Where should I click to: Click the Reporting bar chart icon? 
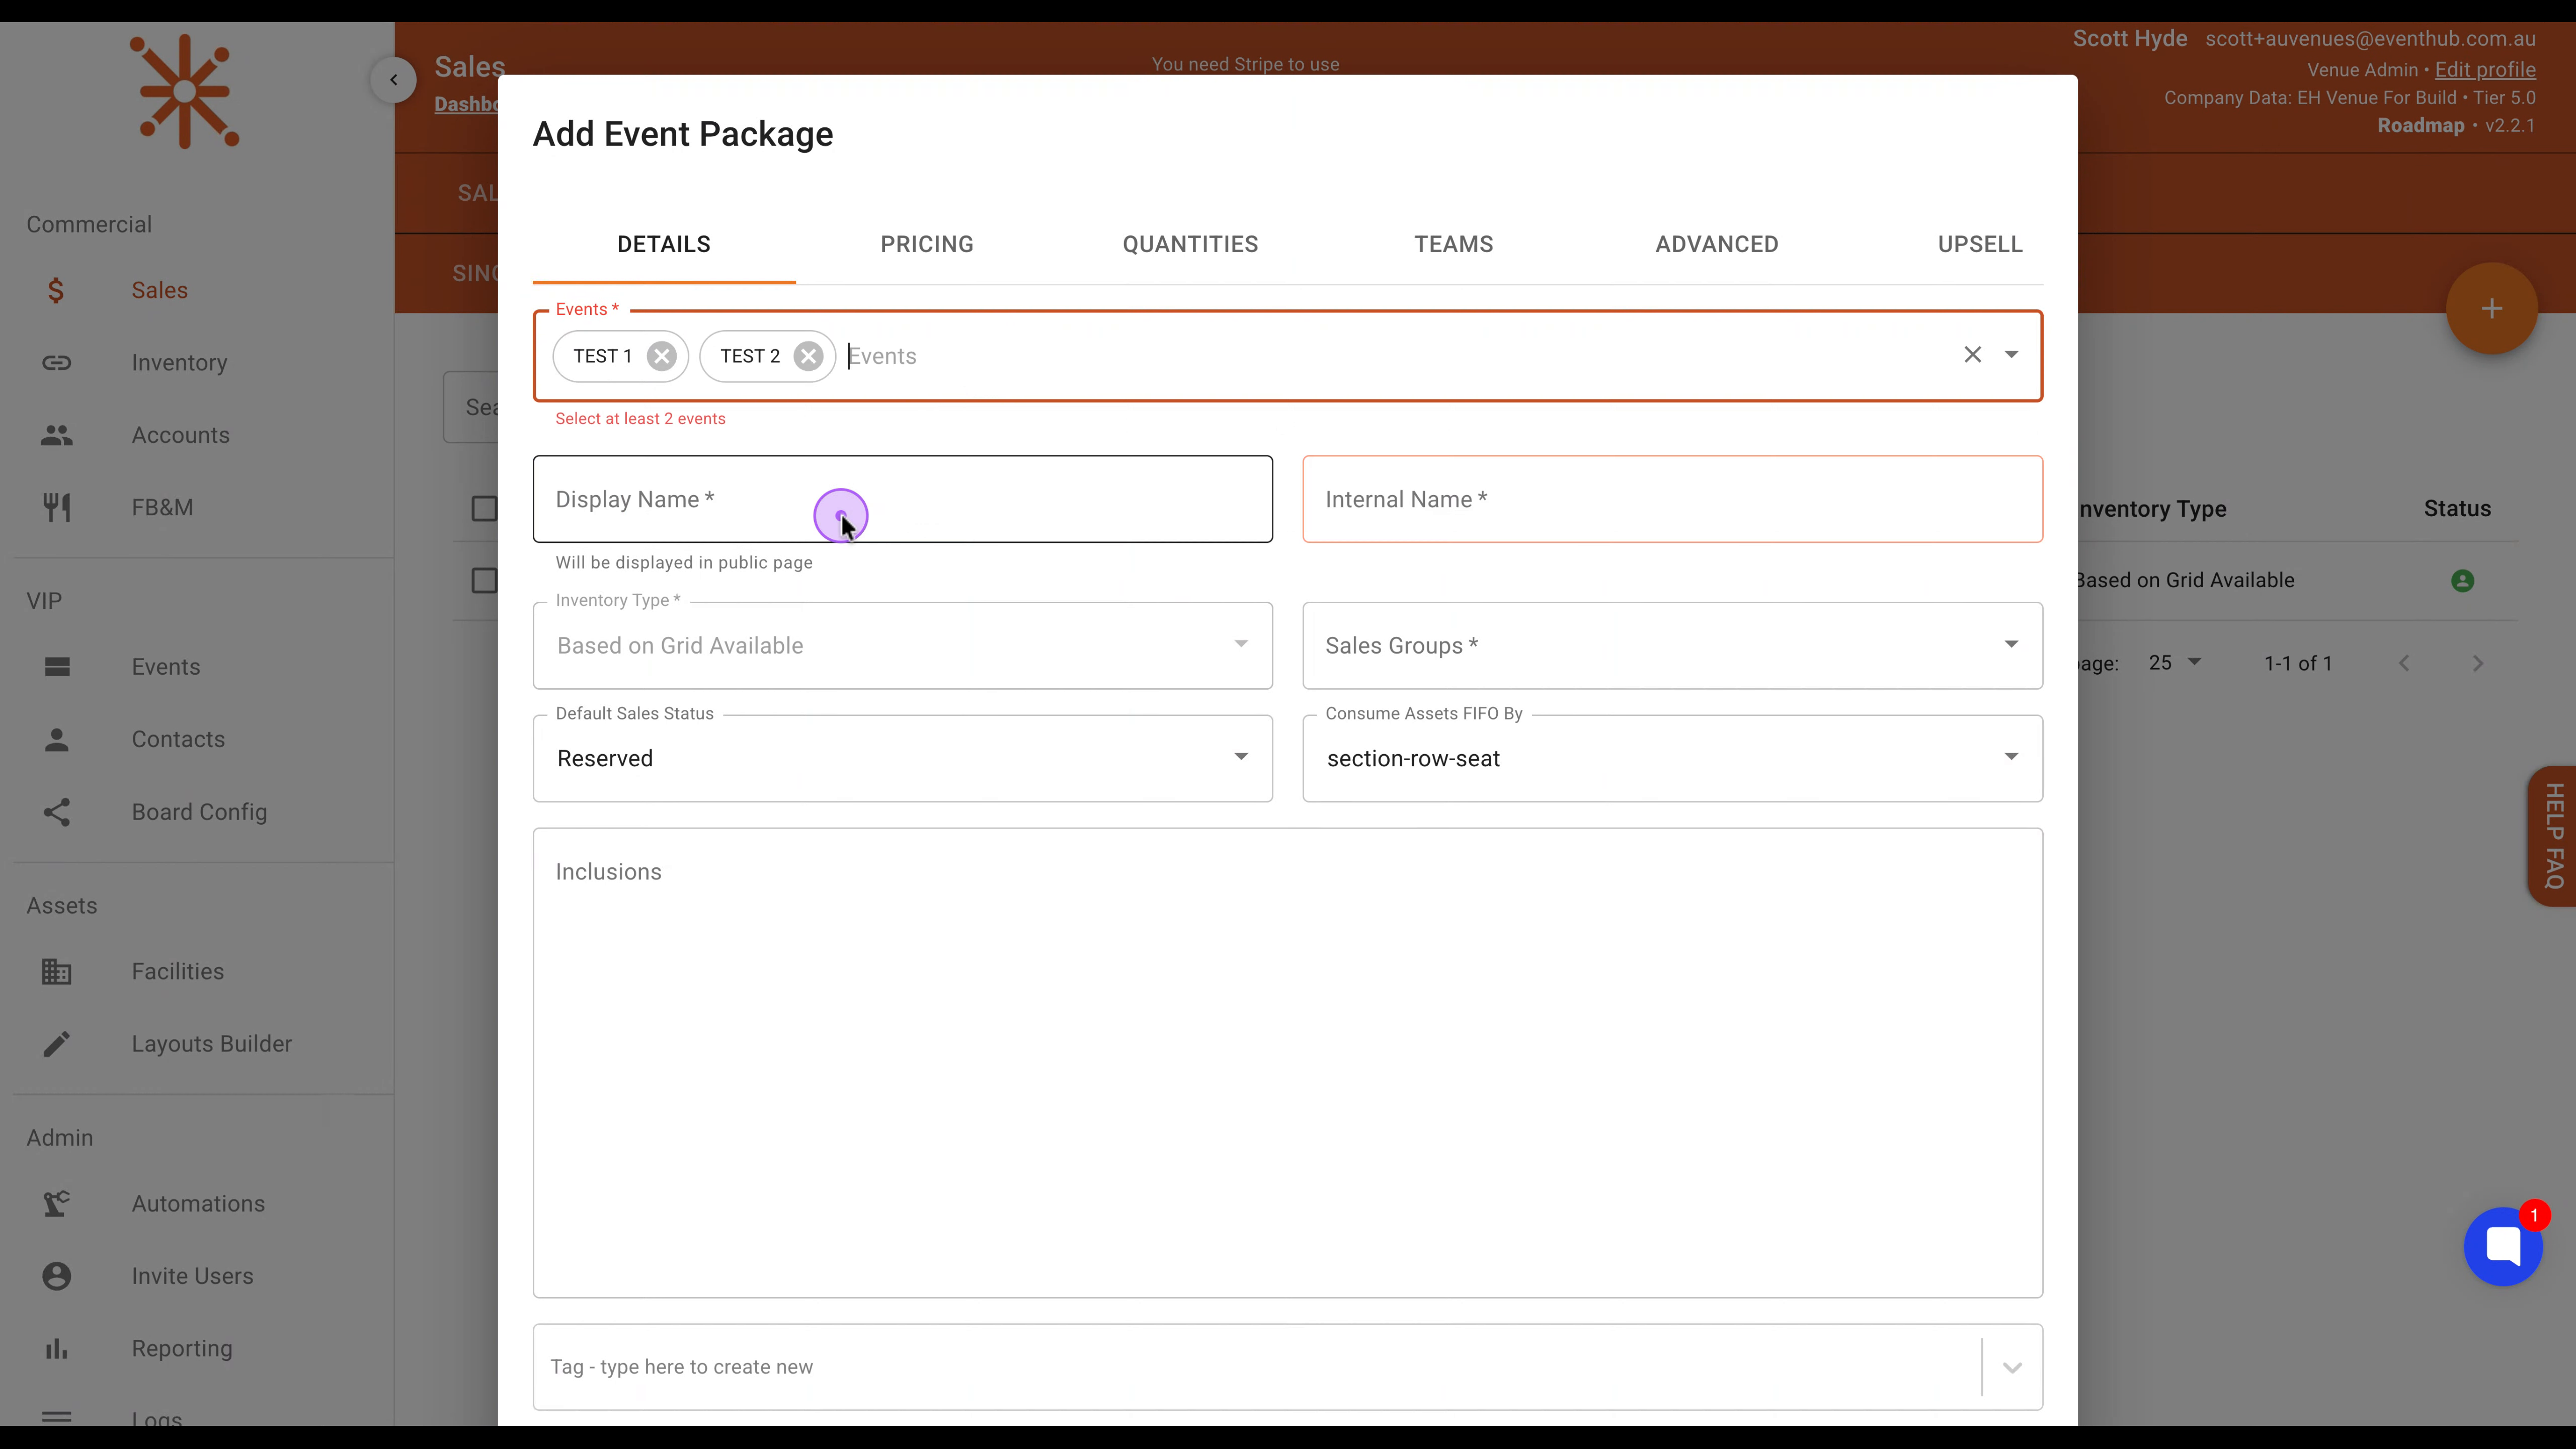[x=56, y=1349]
